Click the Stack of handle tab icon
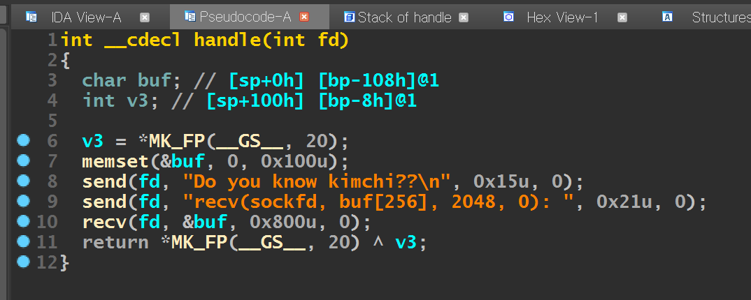Viewport: 751px width, 300px height. (x=350, y=17)
